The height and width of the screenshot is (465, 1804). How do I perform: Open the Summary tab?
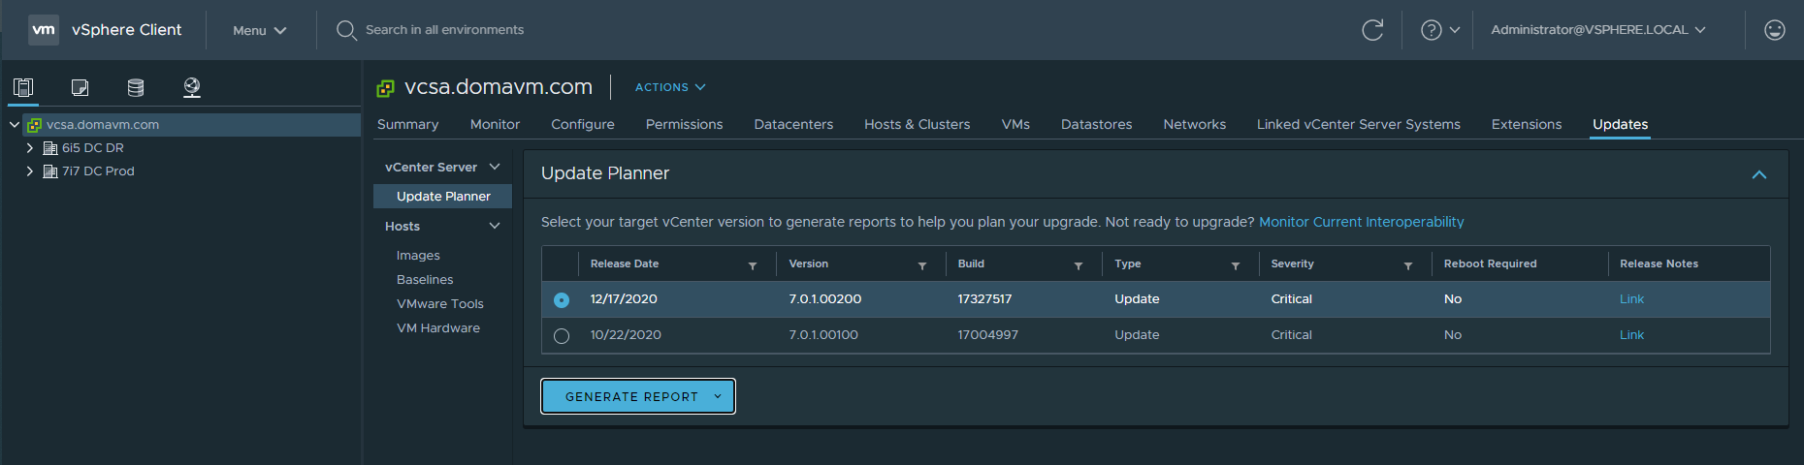point(407,124)
